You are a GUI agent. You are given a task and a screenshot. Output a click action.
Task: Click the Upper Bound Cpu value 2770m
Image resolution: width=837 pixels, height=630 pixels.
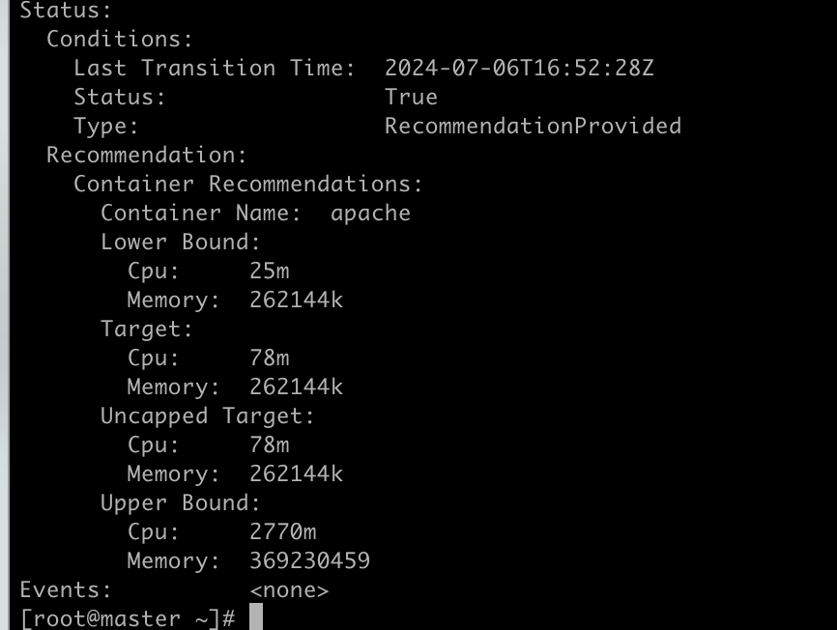pyautogui.click(x=283, y=531)
